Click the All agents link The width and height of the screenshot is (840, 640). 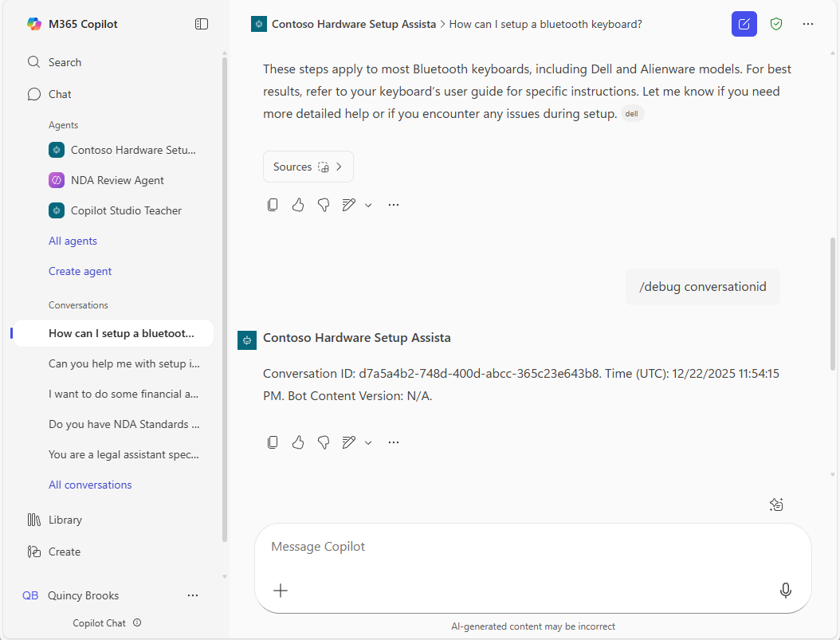pyautogui.click(x=73, y=241)
